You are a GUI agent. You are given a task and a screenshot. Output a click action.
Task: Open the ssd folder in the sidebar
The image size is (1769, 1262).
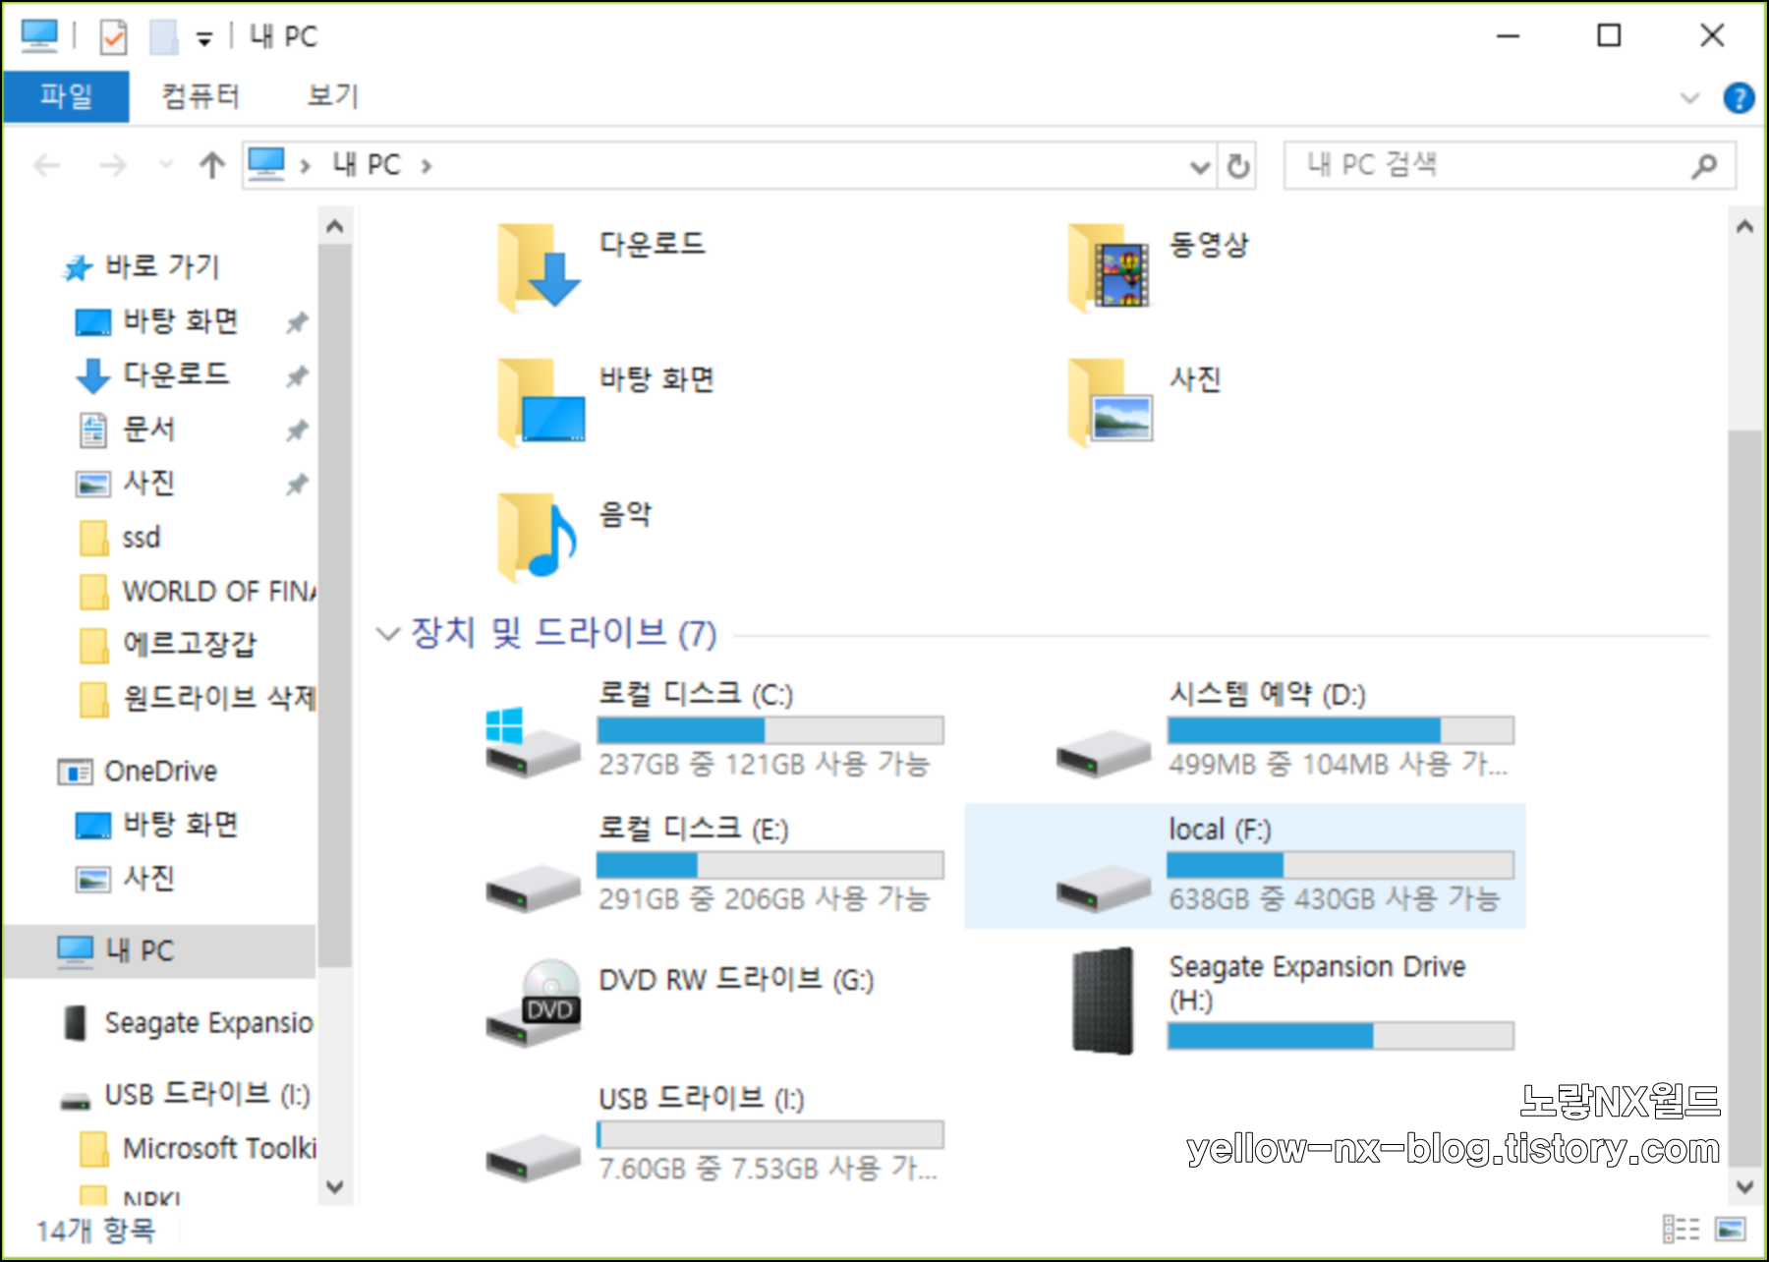[119, 538]
